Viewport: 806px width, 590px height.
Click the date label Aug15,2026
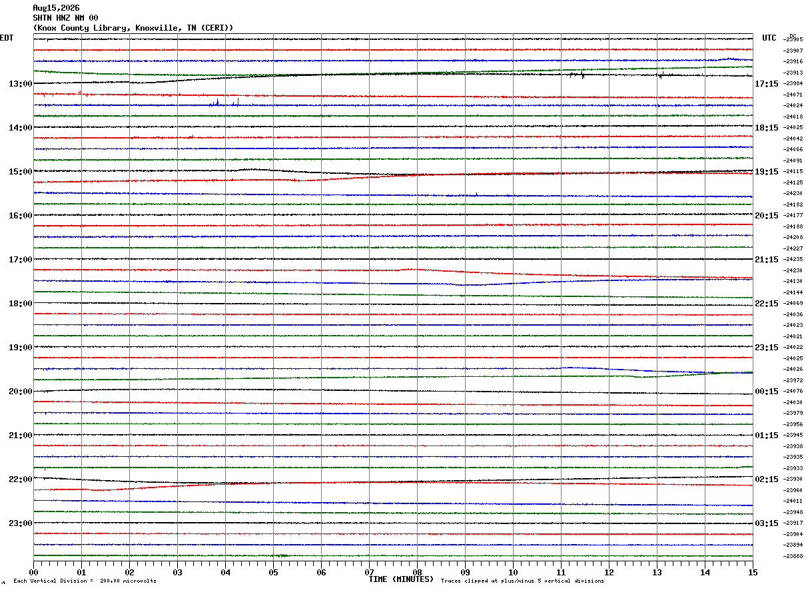pyautogui.click(x=56, y=8)
